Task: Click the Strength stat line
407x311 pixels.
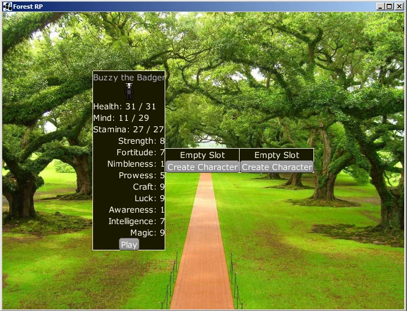Action: 142,140
